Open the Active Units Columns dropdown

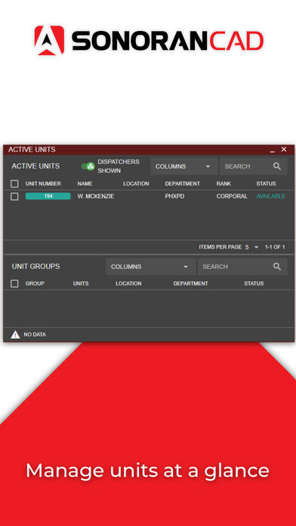click(x=184, y=166)
